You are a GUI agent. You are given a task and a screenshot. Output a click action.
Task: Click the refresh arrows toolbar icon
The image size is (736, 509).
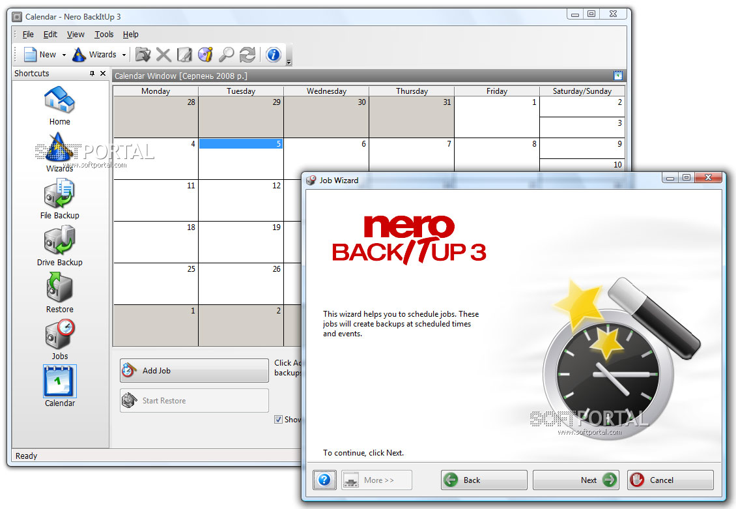coord(248,55)
